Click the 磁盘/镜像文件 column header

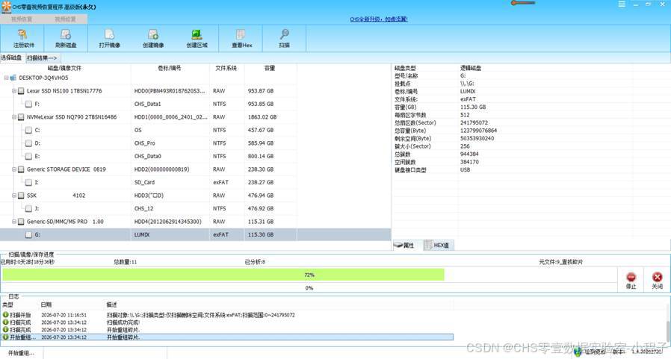64,68
